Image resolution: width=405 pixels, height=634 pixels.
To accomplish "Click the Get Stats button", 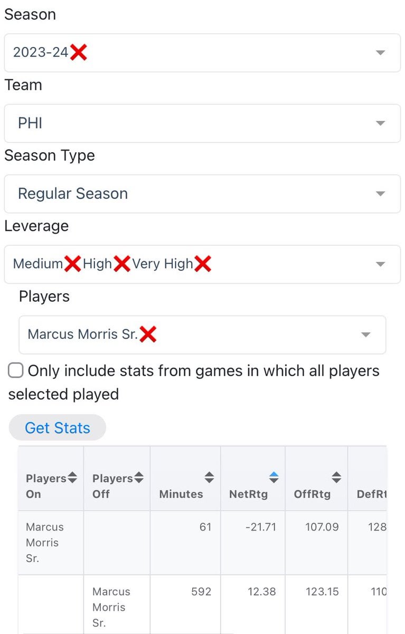I will click(x=58, y=427).
